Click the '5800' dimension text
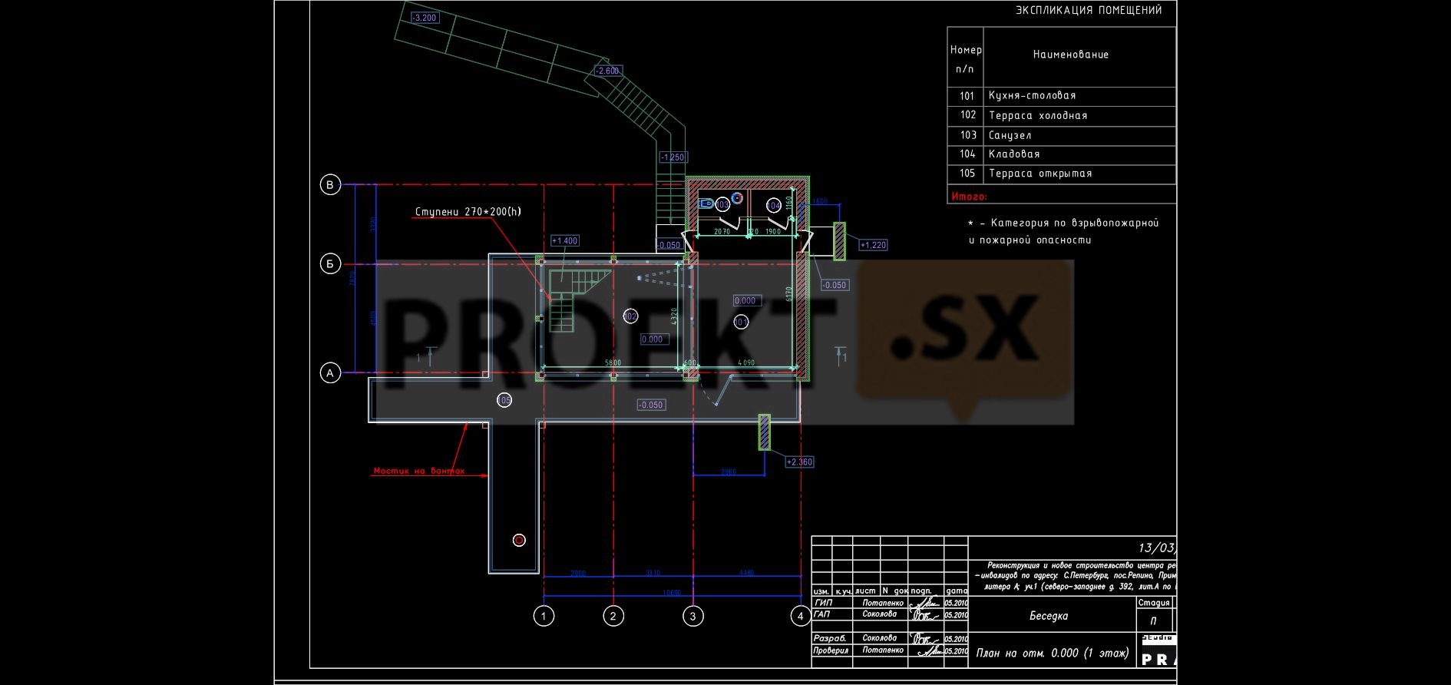The image size is (1451, 685). [613, 362]
